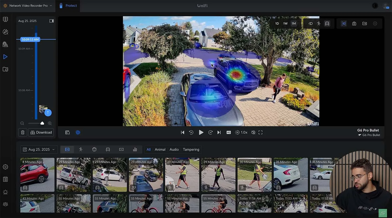Screen dimensions: 392x218
Task: Open the Today 11:53 AM clip
Action: pos(291,204)
